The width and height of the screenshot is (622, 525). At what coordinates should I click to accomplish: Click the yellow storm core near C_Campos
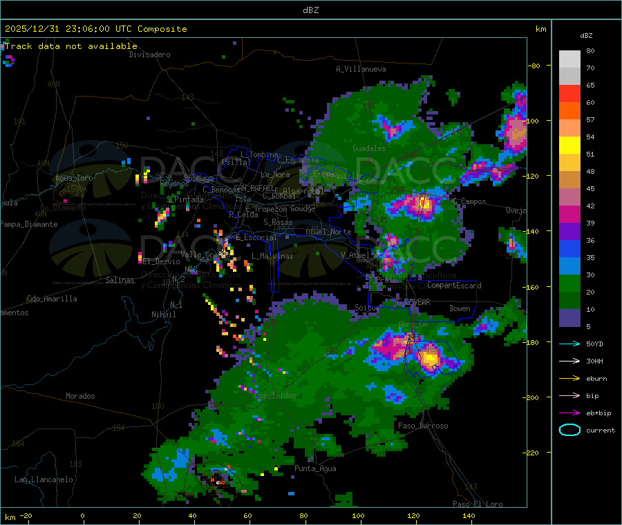[423, 204]
